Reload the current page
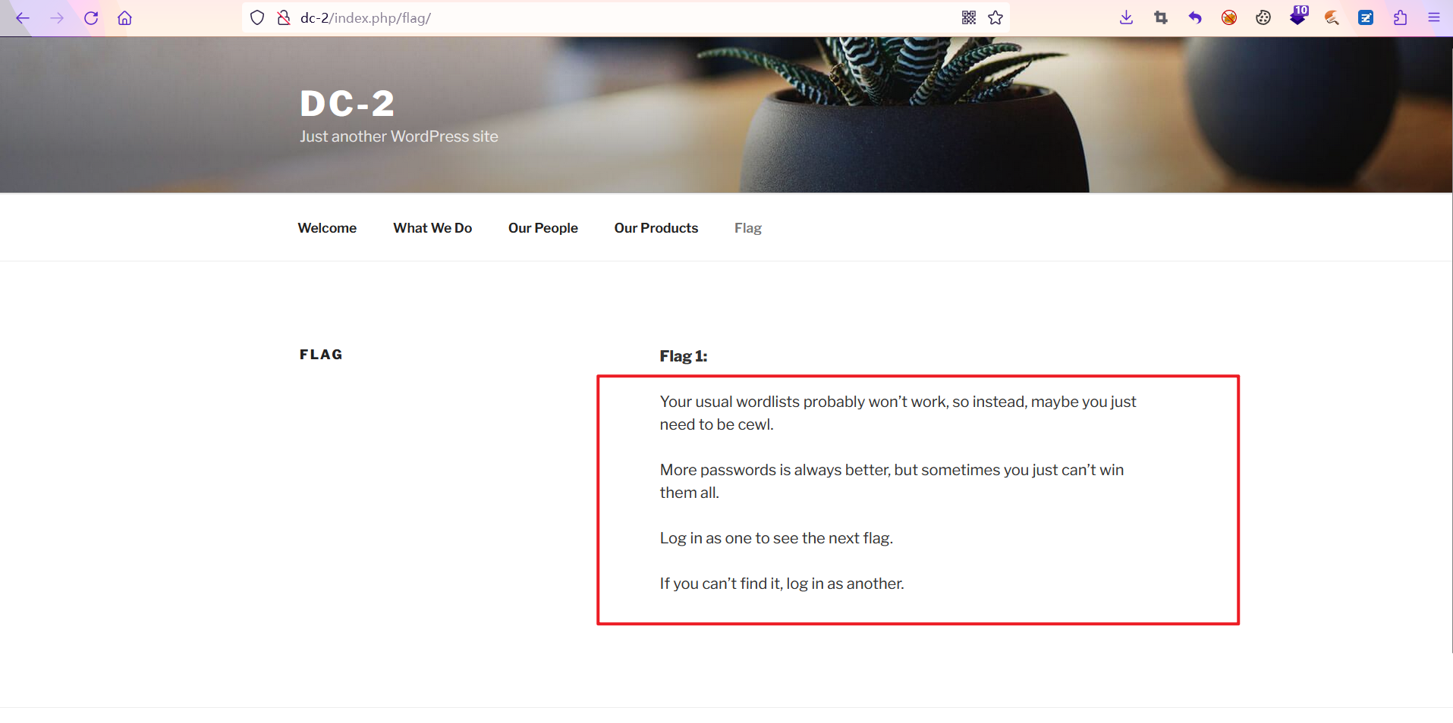The width and height of the screenshot is (1453, 723). pos(91,17)
